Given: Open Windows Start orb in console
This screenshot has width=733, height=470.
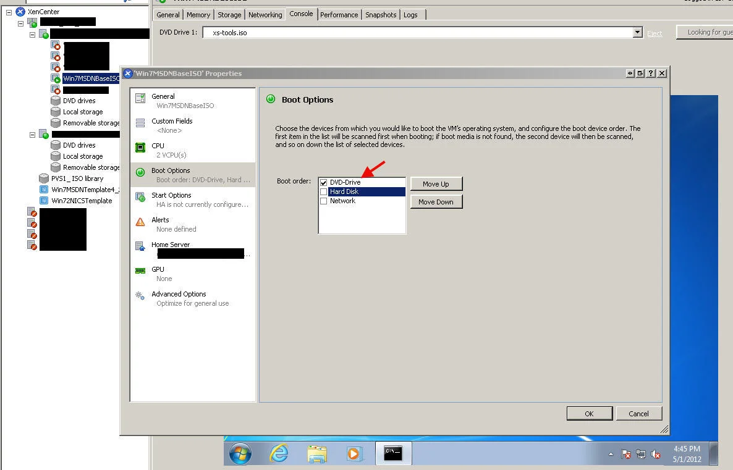Looking at the screenshot, I should click(240, 454).
